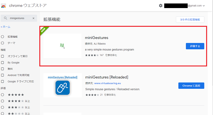
Task: Open the miniGestures green M thumbnail
Action: click(62, 46)
